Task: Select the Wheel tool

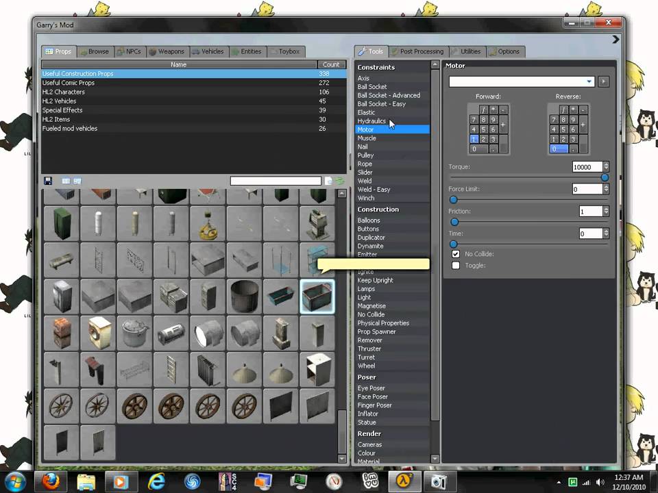Action: (392, 366)
